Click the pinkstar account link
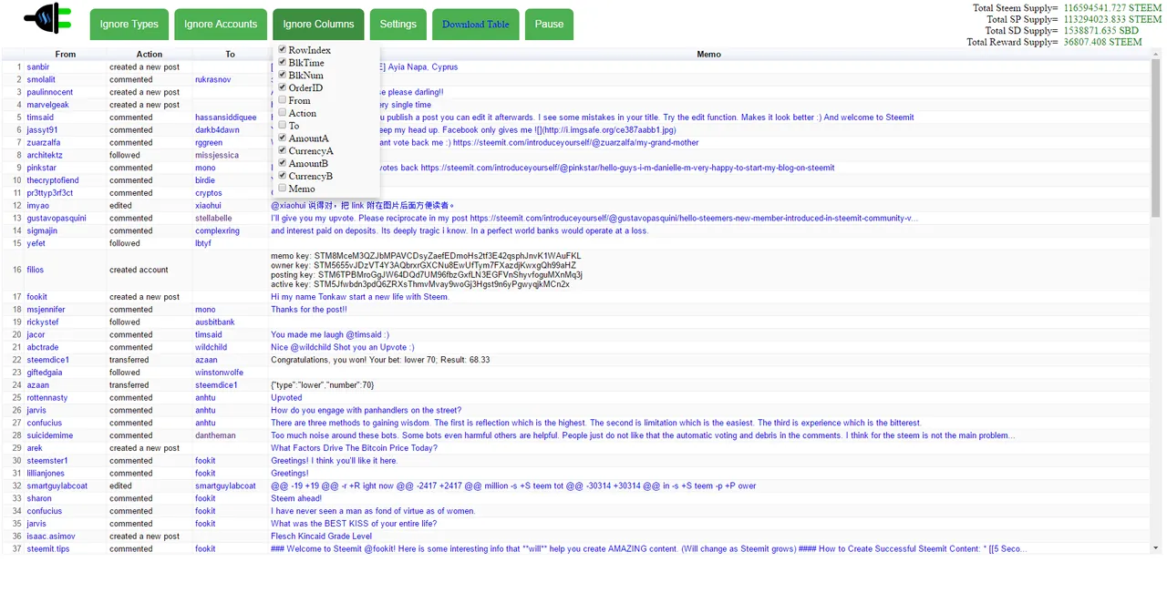This screenshot has width=1167, height=593. click(42, 169)
